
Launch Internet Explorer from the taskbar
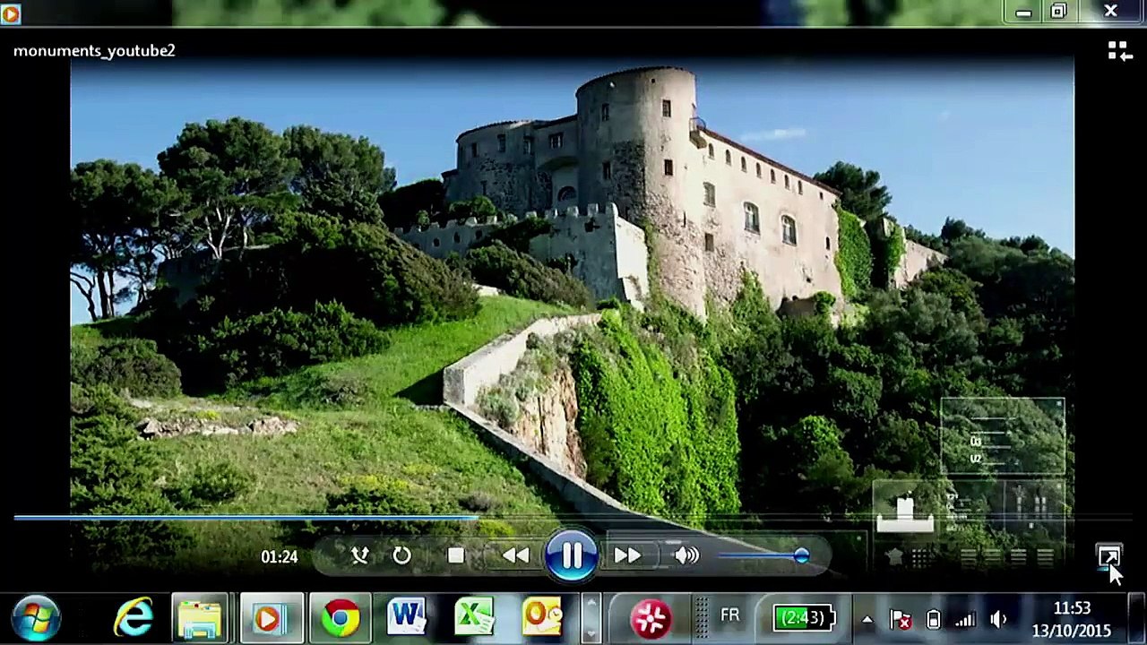[x=134, y=618]
